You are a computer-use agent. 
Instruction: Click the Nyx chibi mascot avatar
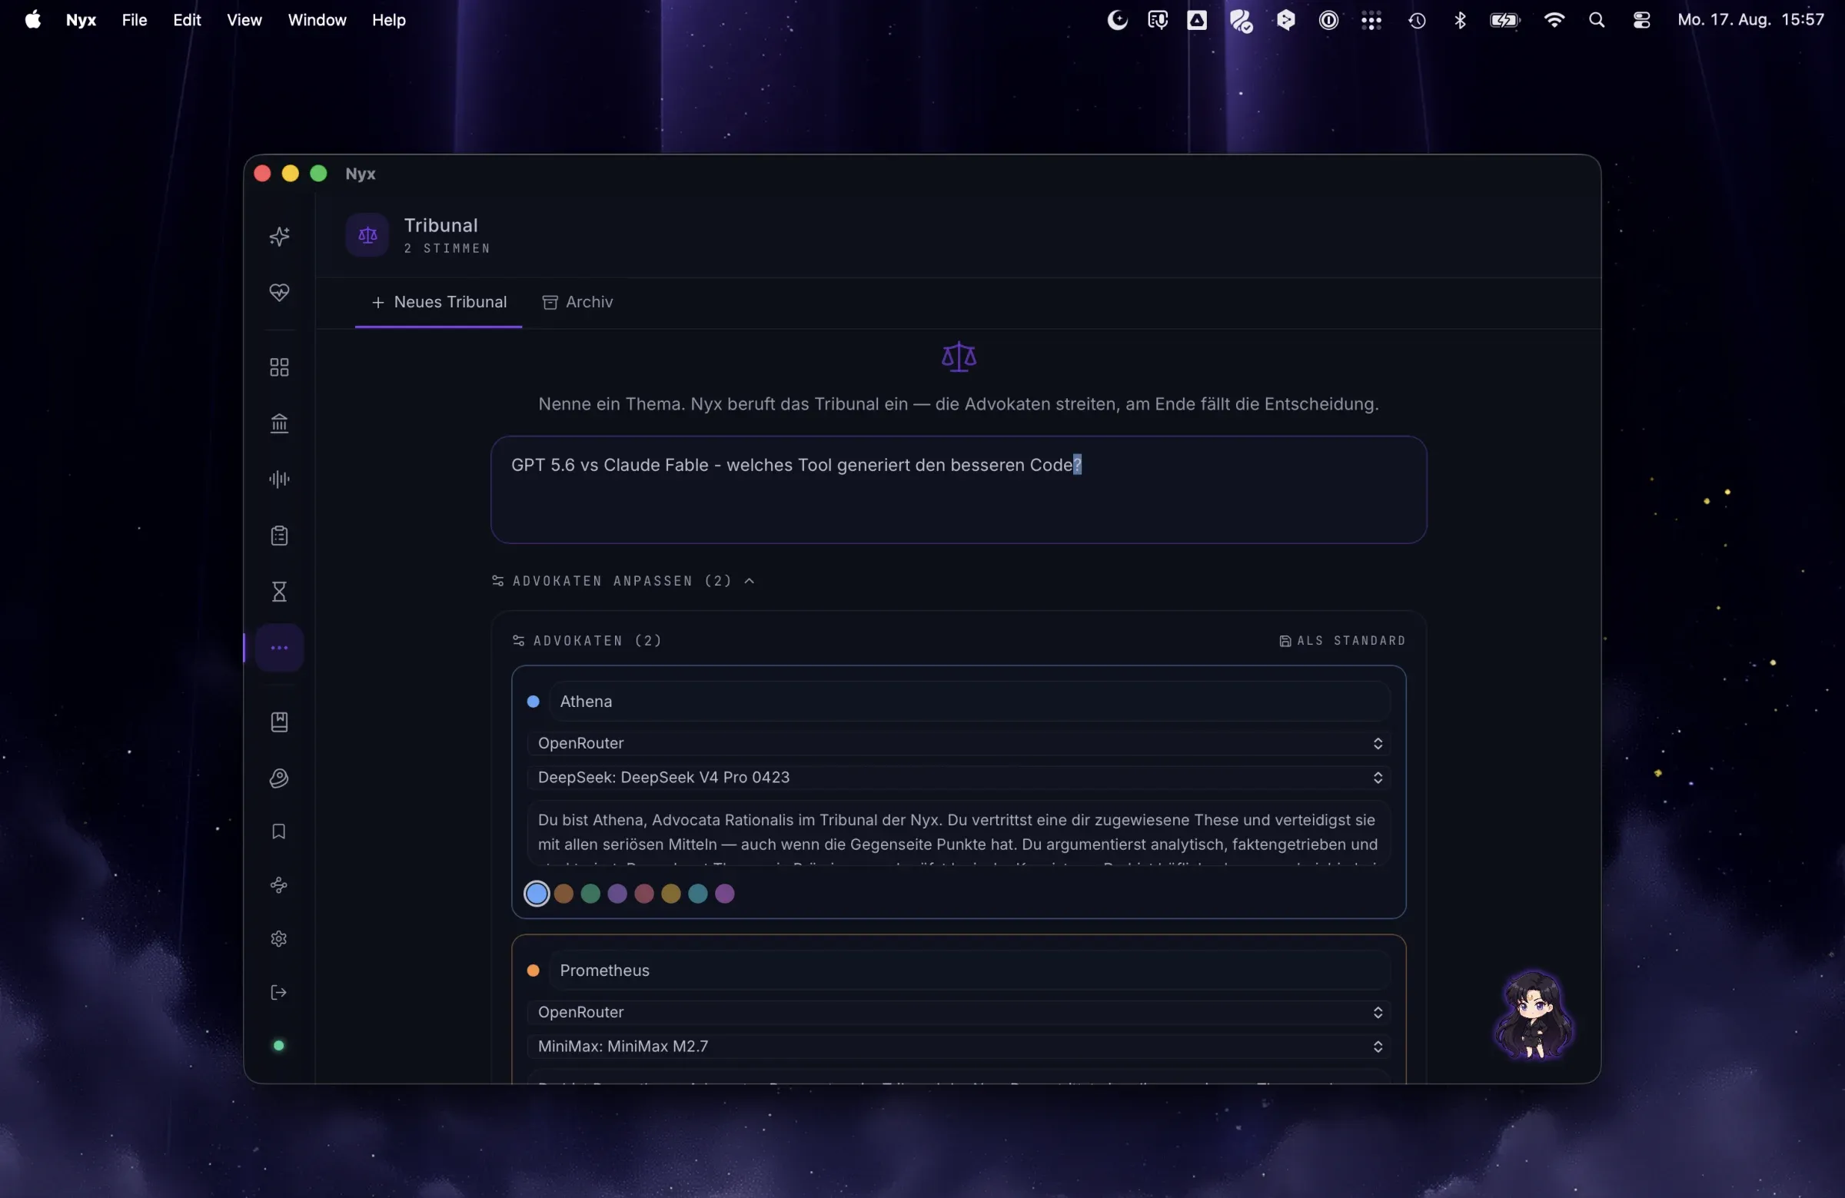tap(1534, 1014)
